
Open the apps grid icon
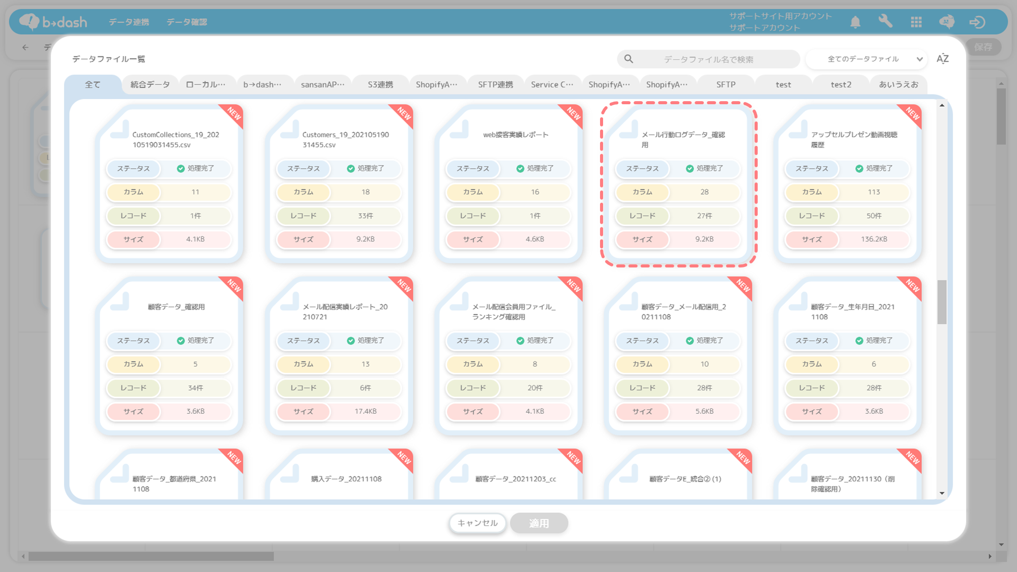coord(916,22)
